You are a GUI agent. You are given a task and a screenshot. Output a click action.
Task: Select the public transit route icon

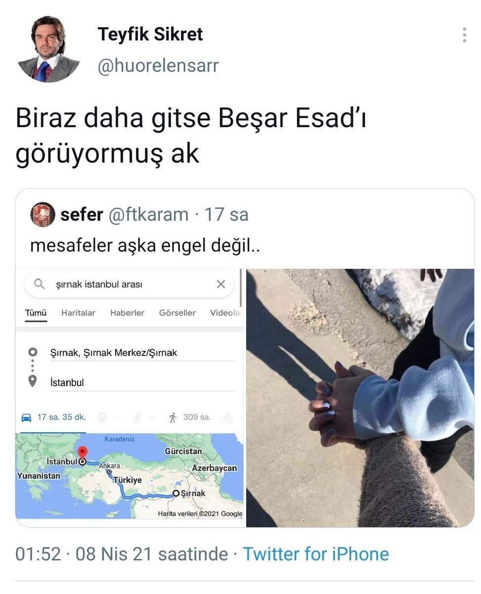pos(103,418)
